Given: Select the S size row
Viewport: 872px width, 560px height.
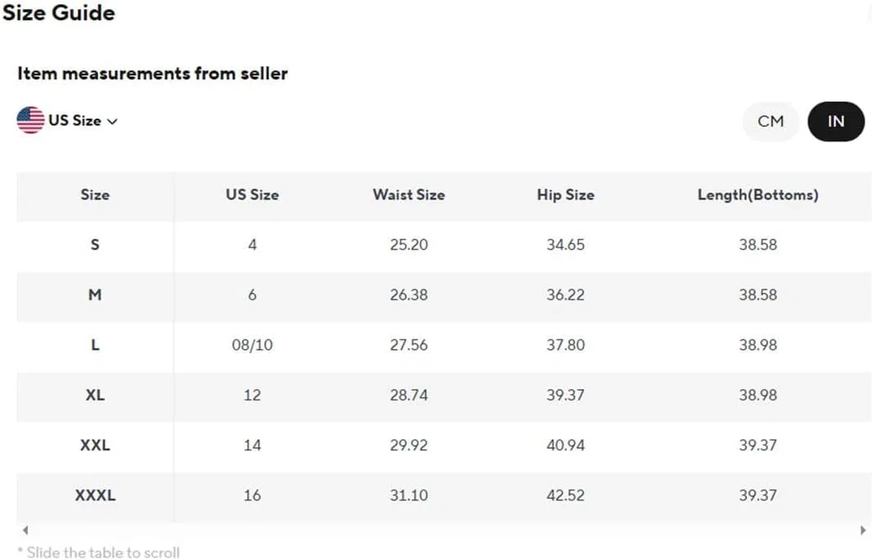Looking at the screenshot, I should tap(444, 244).
